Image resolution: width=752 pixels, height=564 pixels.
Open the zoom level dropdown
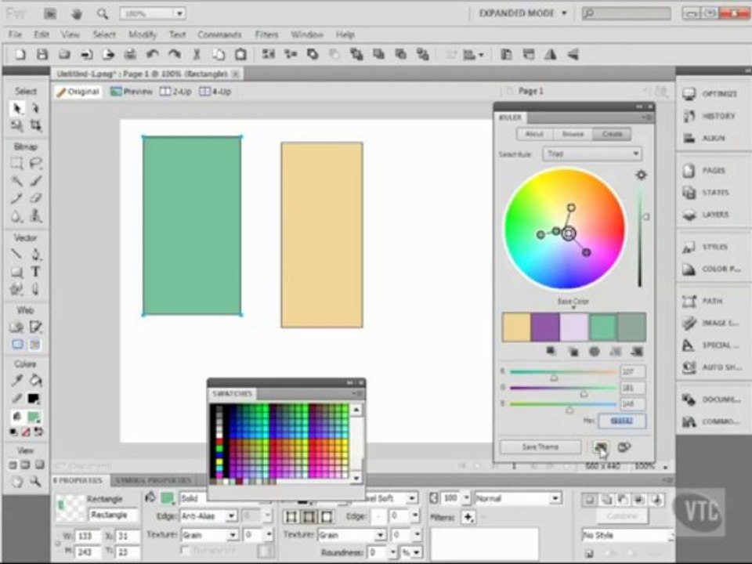(x=179, y=13)
